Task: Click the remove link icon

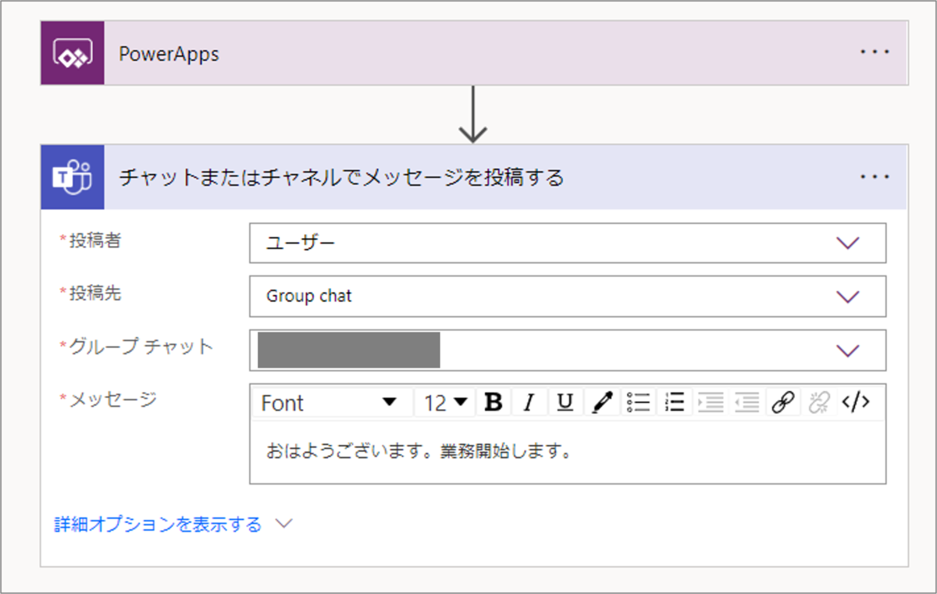Action: click(818, 403)
